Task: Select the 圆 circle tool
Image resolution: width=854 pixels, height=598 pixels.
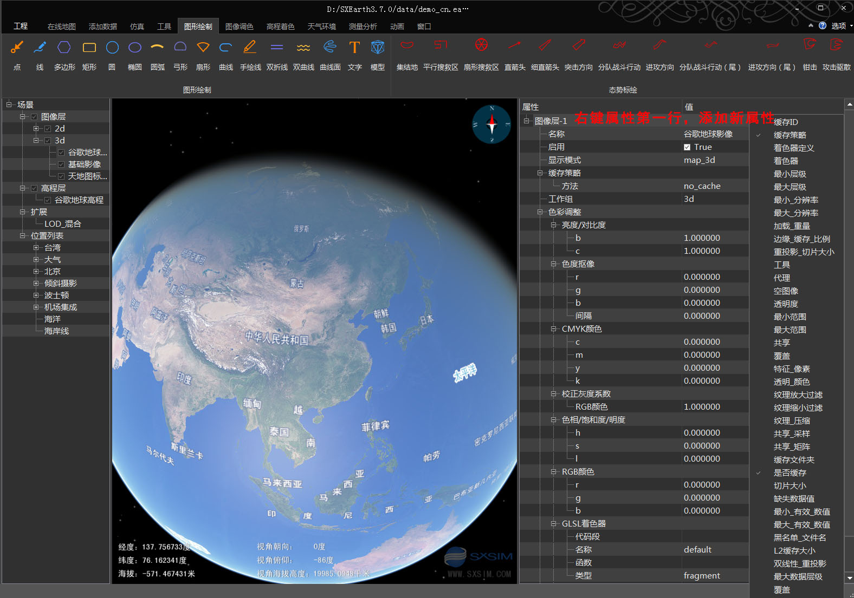Action: (x=112, y=55)
